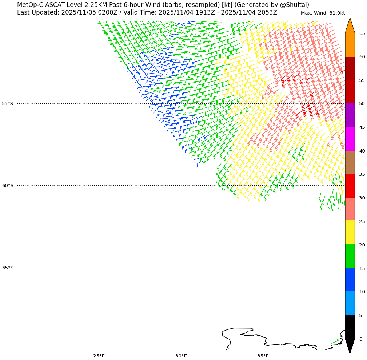
Task: Click the green 15-20 kt colorbar segment
Action: (350, 256)
